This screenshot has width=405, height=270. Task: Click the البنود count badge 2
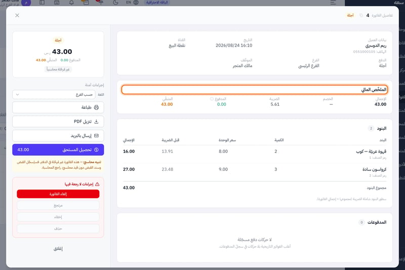click(371, 128)
